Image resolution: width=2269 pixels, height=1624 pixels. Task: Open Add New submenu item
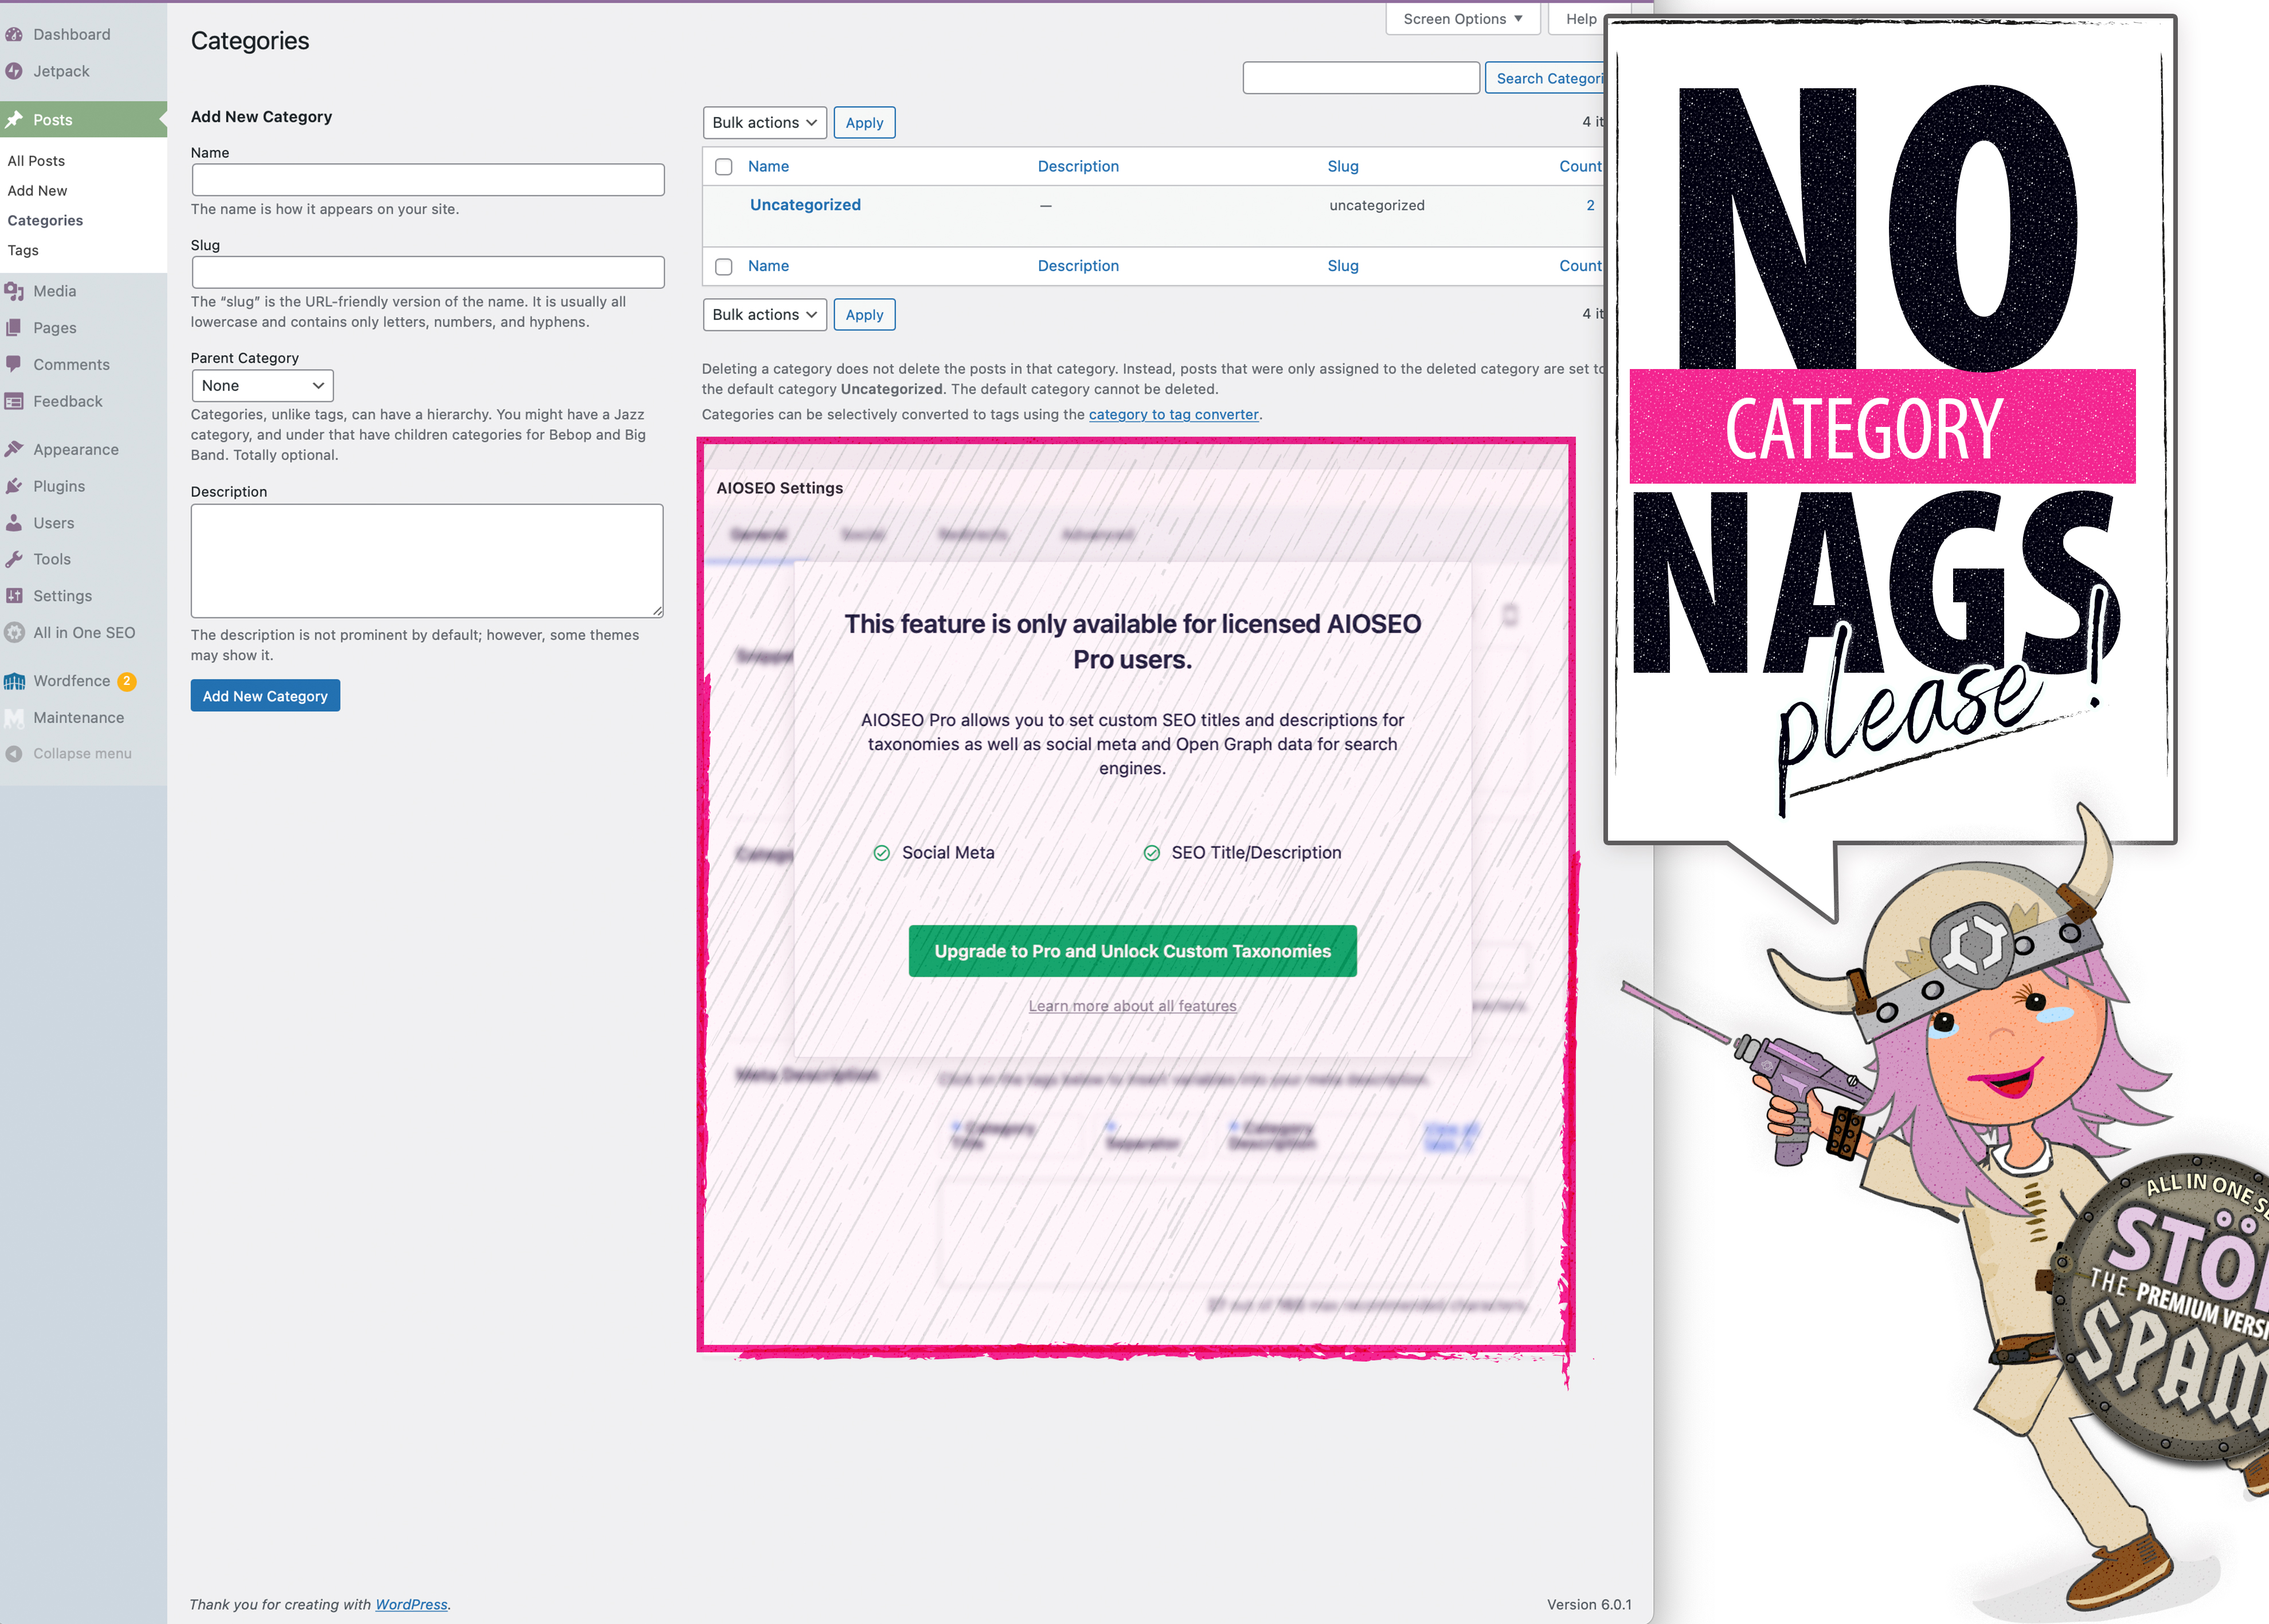click(x=37, y=191)
